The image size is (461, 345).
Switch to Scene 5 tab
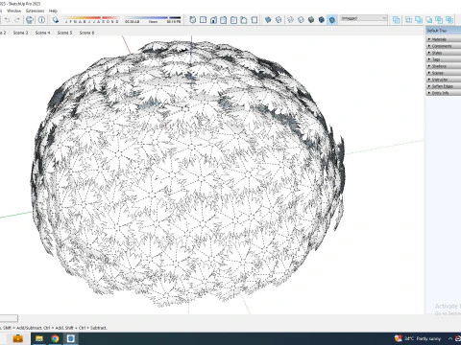point(64,33)
